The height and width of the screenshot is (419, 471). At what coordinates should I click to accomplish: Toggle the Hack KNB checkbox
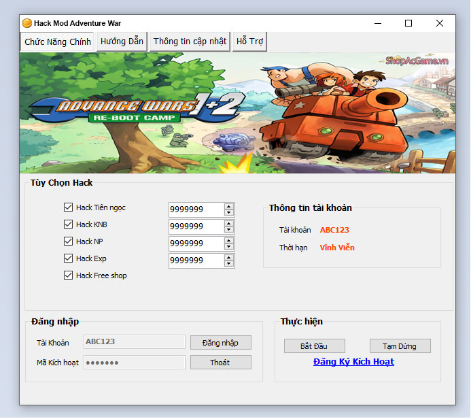click(x=68, y=224)
